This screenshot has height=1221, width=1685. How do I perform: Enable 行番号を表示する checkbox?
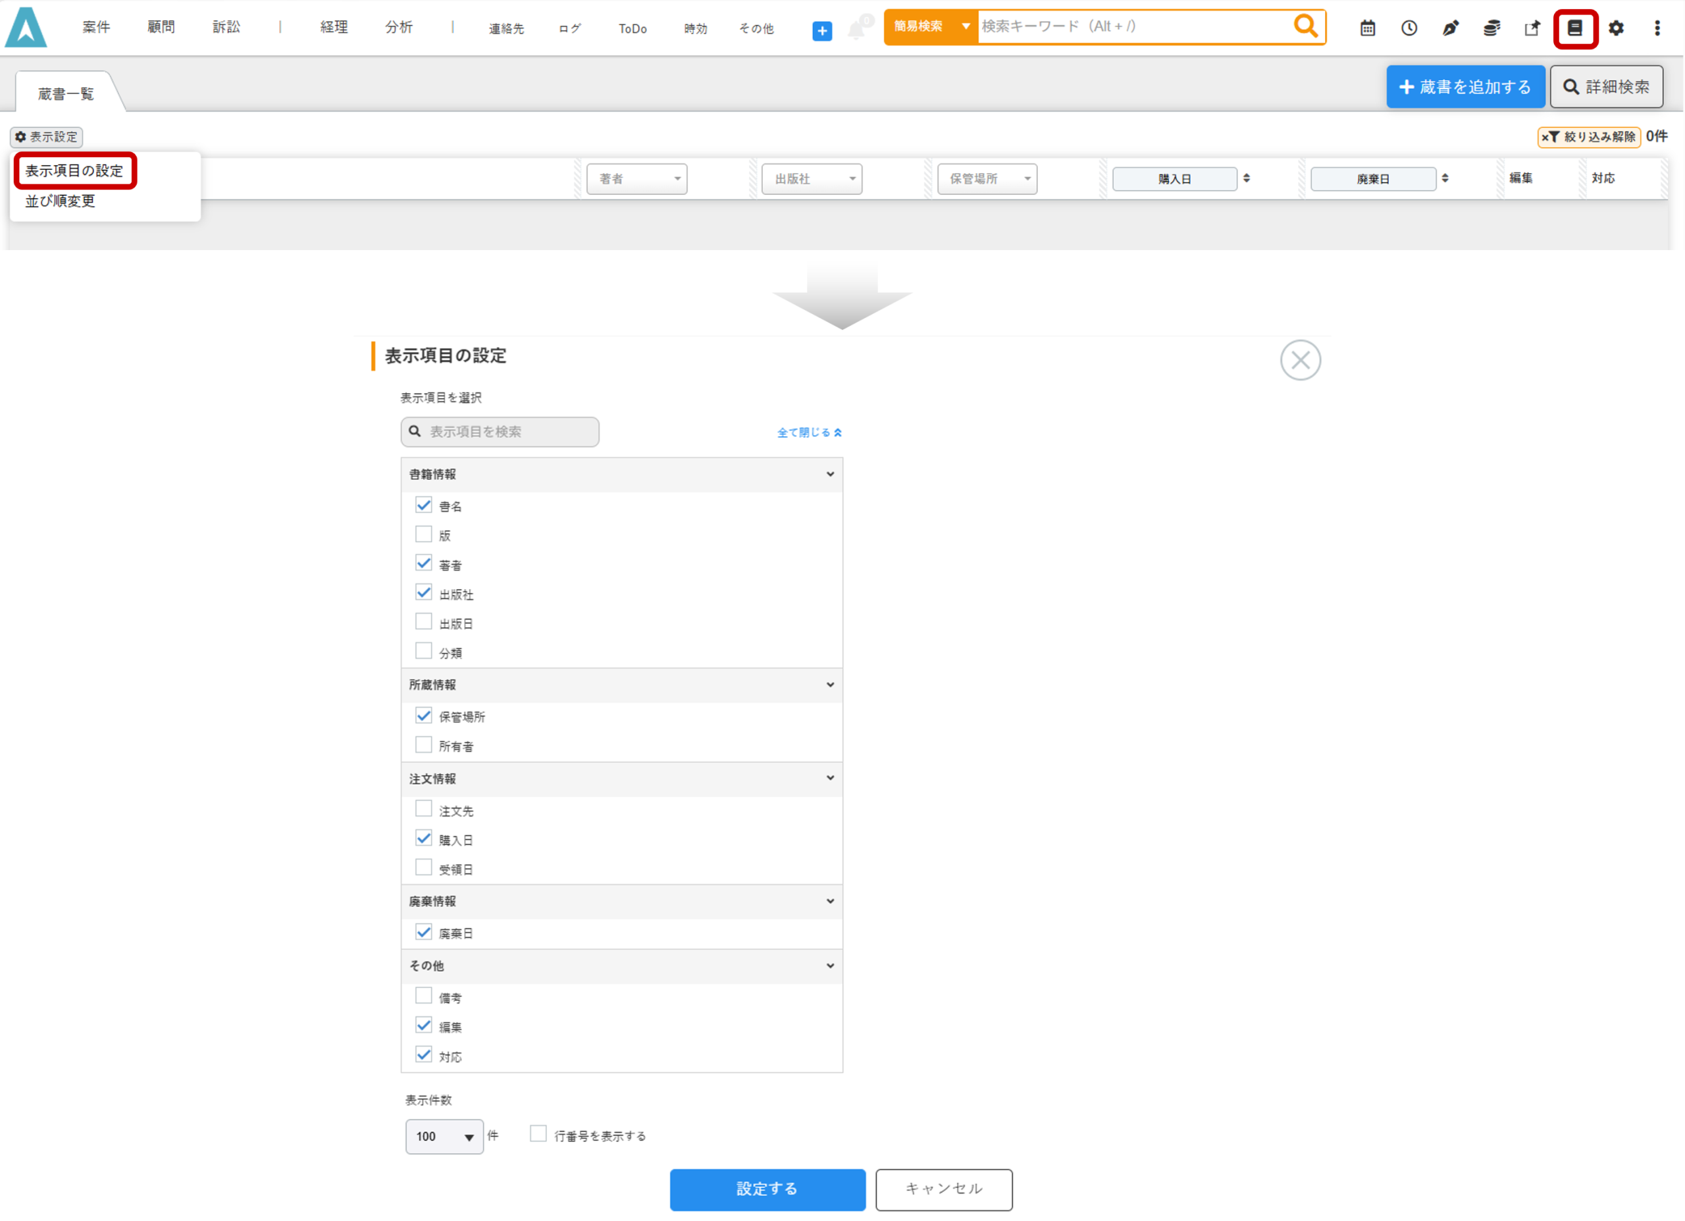point(538,1135)
